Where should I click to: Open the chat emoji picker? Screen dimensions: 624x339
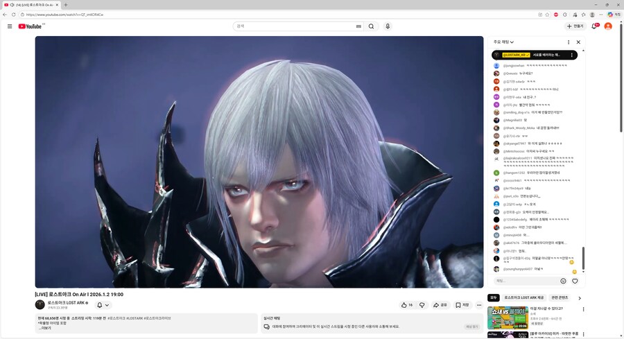(x=563, y=281)
